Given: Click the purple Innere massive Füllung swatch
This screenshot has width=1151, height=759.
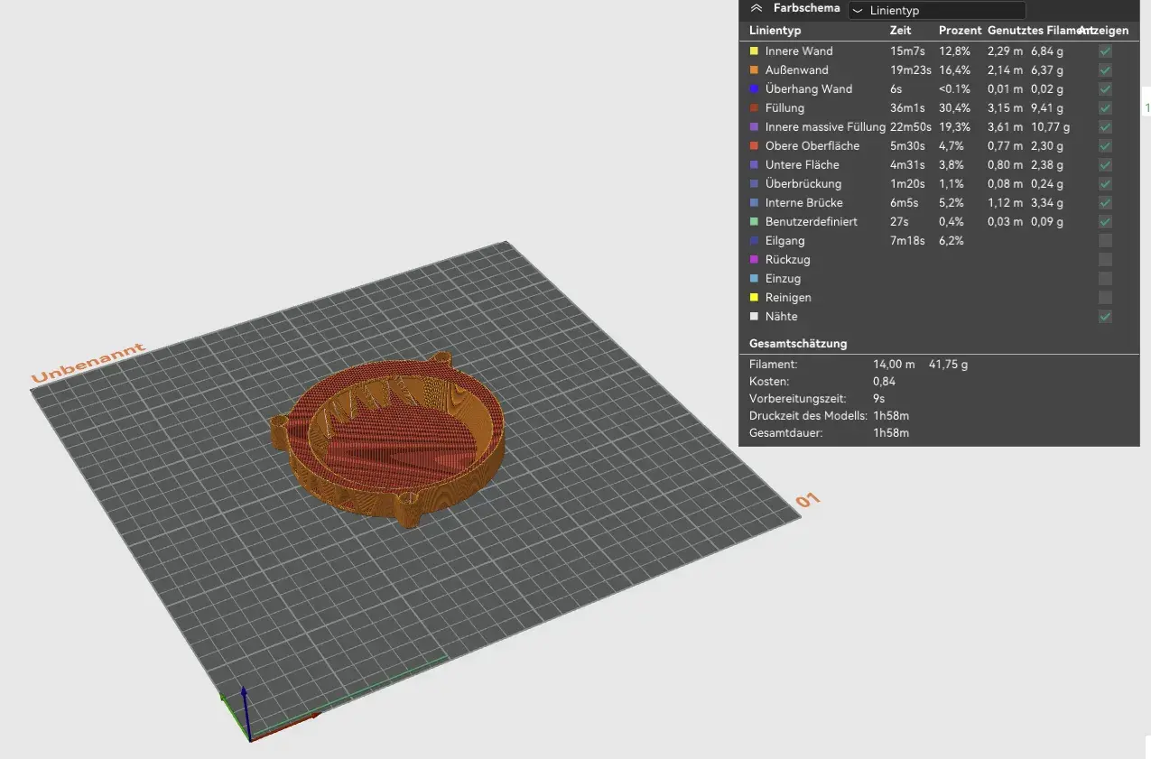Looking at the screenshot, I should point(754,127).
